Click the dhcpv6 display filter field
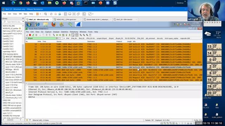225x126 pixels. coord(41,38)
